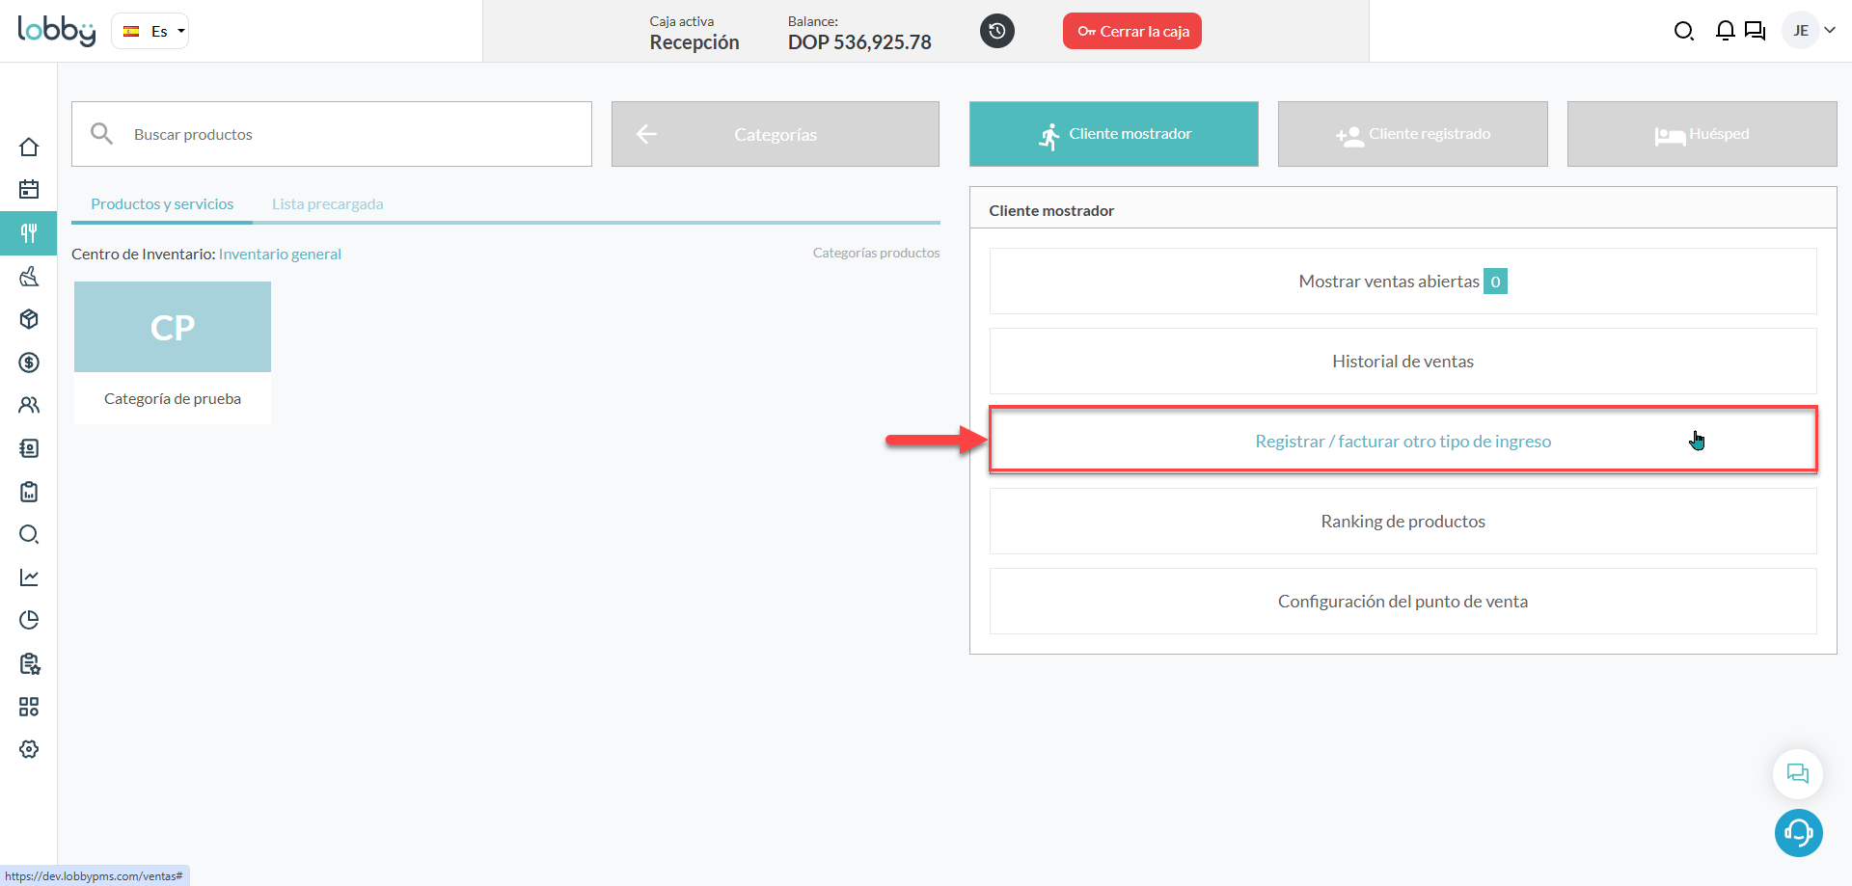Screen dimensions: 1852x886
Task: Select the fork and knife sales icon
Action: point(29,232)
